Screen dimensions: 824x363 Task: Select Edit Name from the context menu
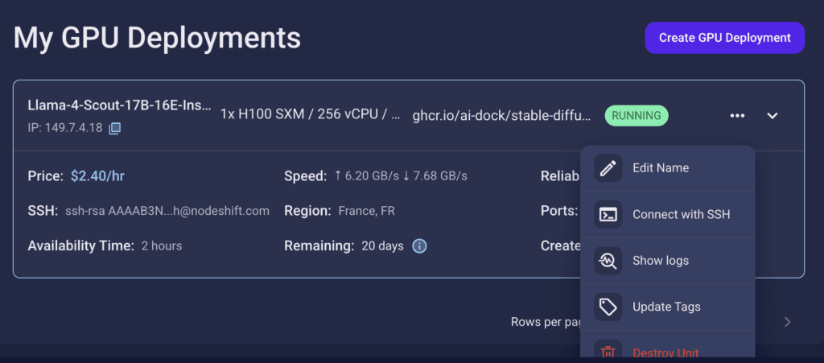tap(667, 168)
